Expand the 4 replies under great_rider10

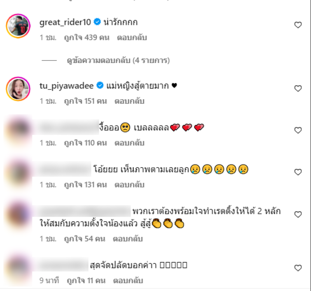pyautogui.click(x=119, y=60)
